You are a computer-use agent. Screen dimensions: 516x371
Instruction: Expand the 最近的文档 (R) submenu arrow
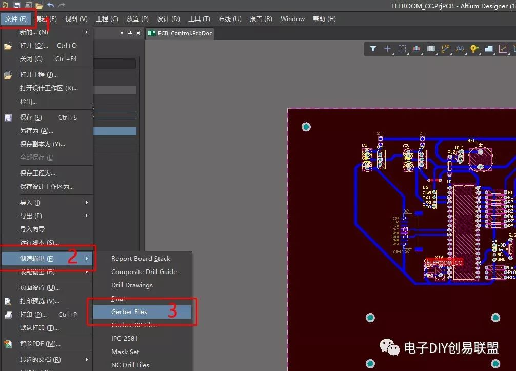tap(87, 360)
